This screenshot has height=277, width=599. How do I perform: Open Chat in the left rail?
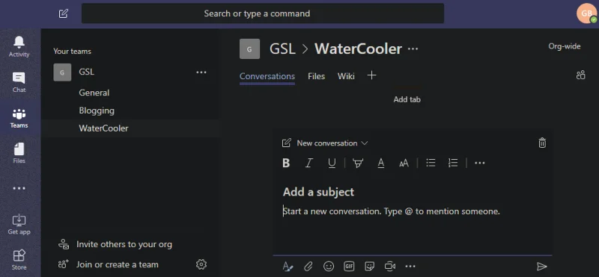coord(19,82)
